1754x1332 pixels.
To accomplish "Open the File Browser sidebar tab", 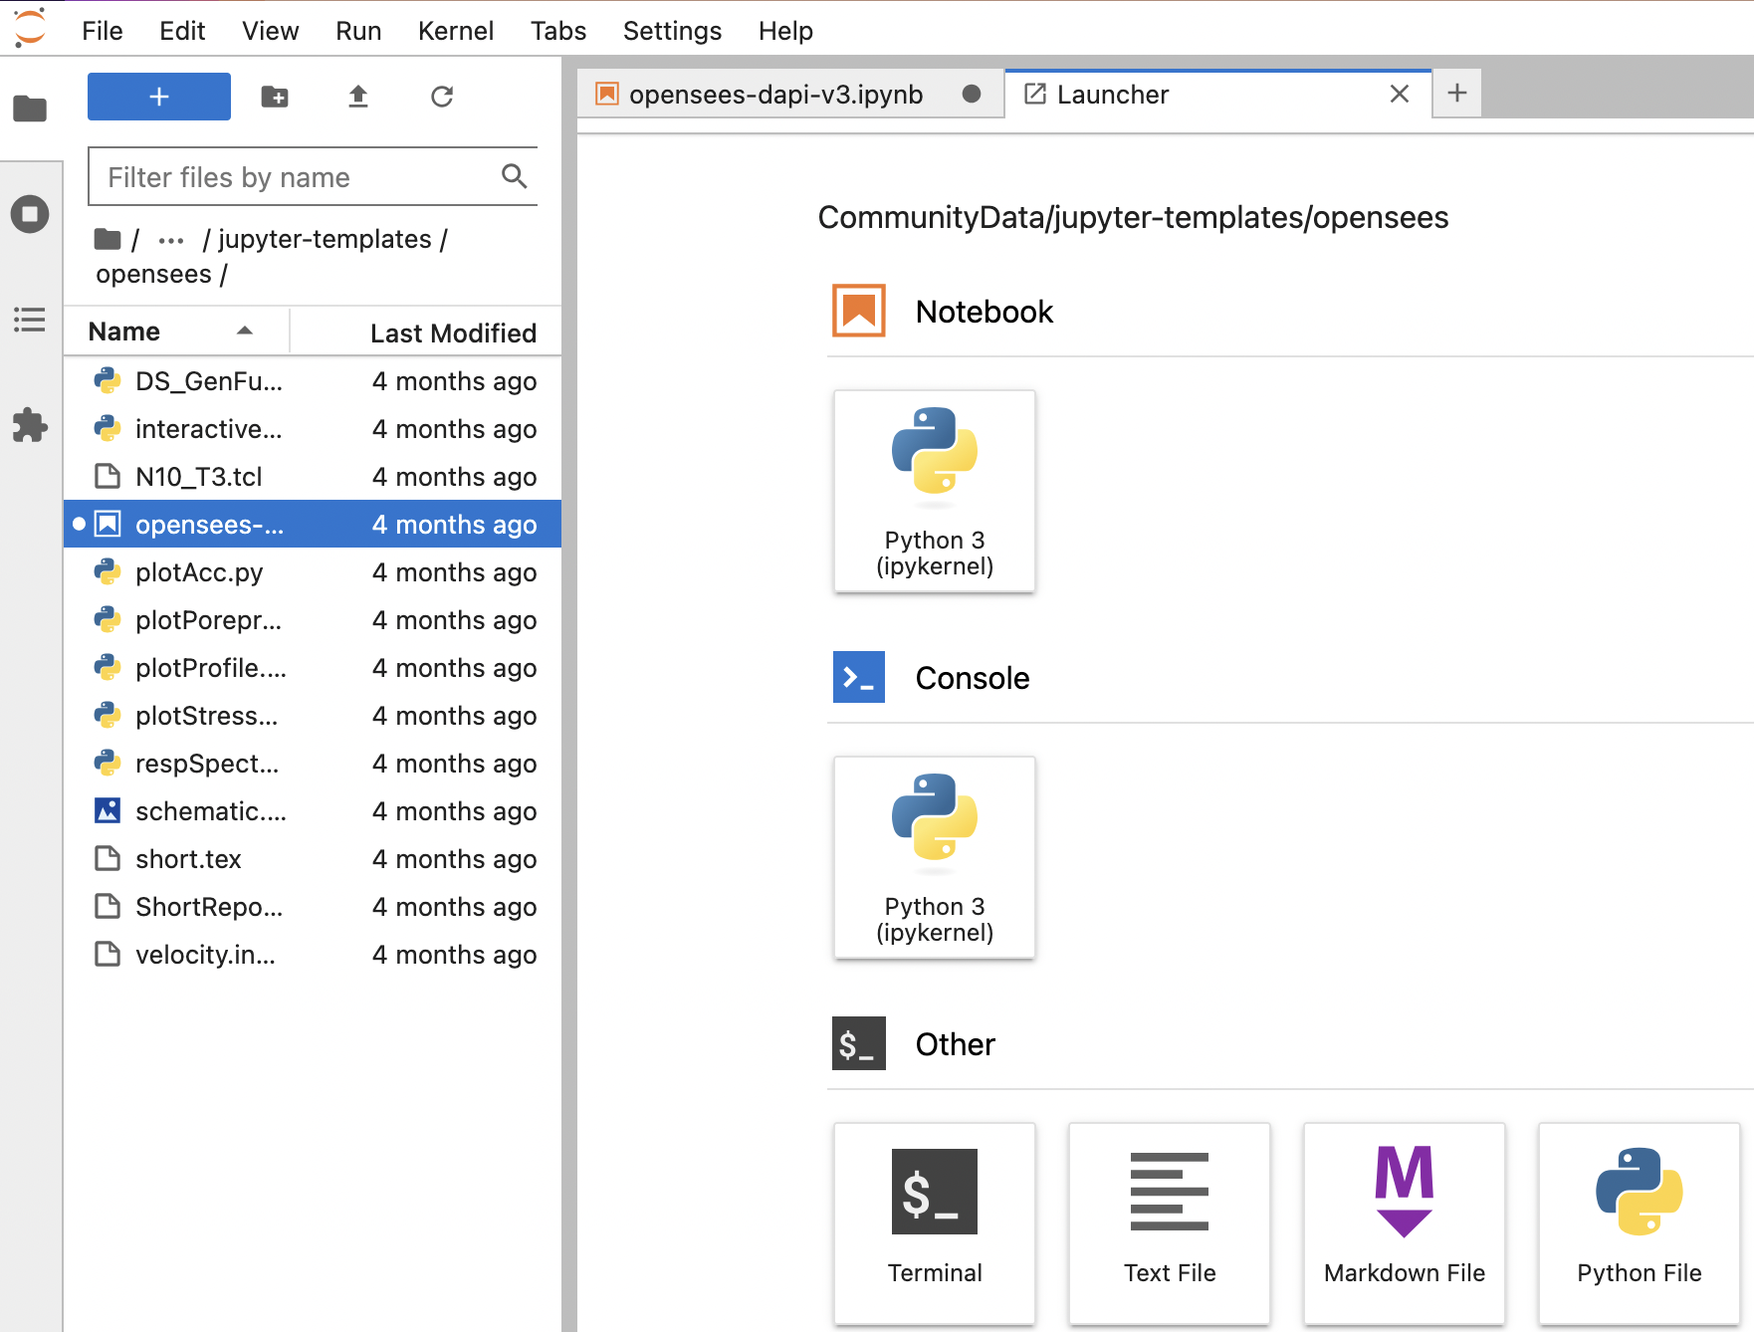I will coord(30,109).
